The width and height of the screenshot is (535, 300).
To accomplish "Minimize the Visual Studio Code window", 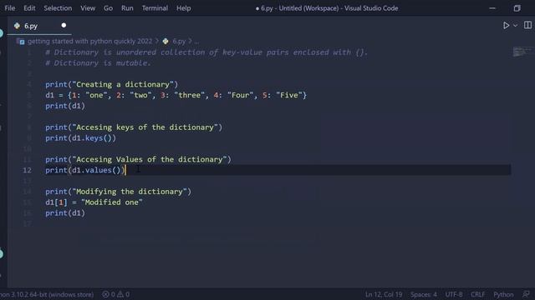I will point(492,8).
